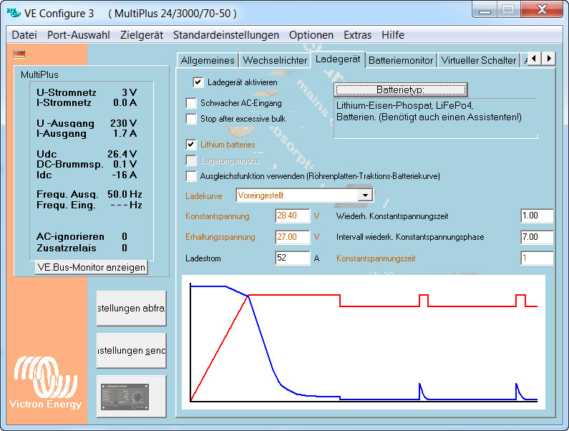Click the charge curve graph area

coord(363,342)
